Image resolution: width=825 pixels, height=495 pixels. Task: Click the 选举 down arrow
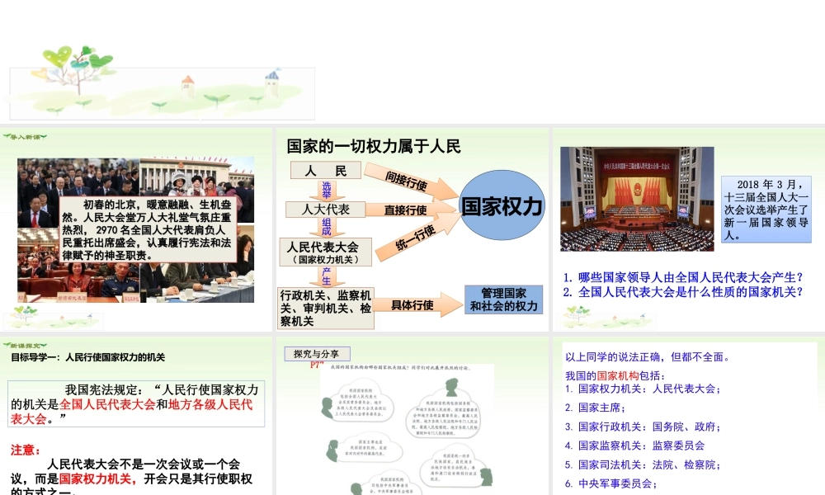[326, 191]
